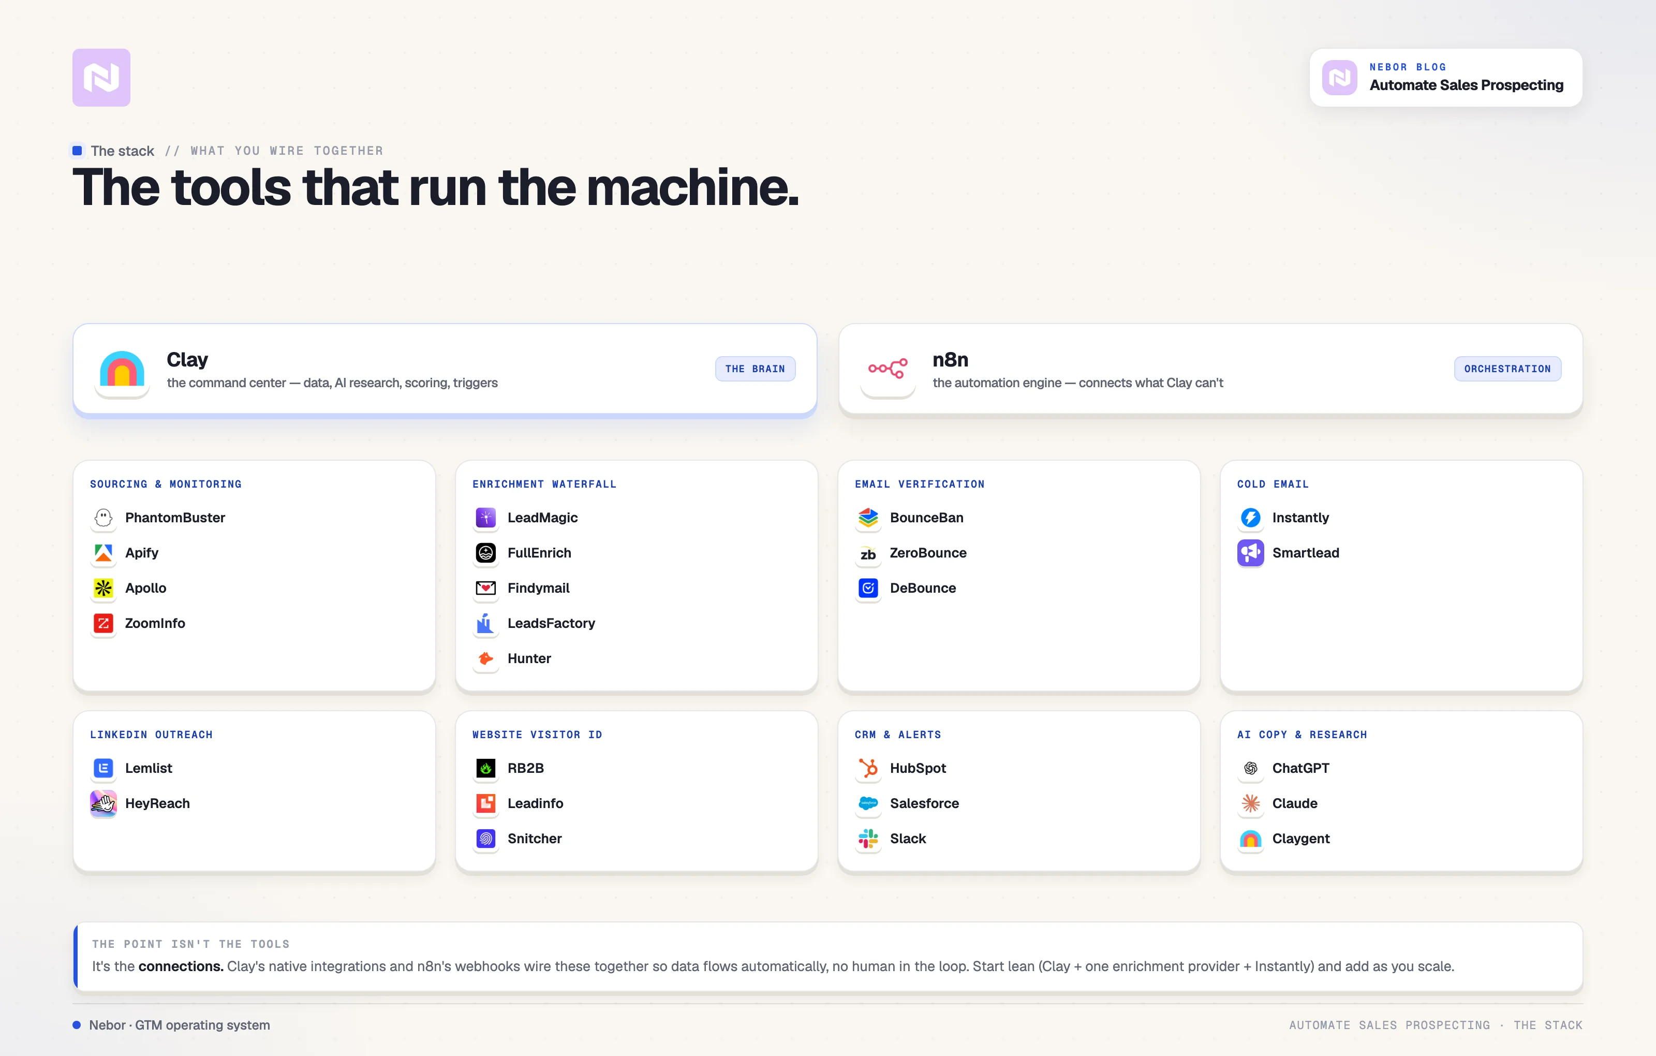Click WHAT YOU WIRE TOGETHER subtitle
The image size is (1656, 1056).
pos(286,151)
